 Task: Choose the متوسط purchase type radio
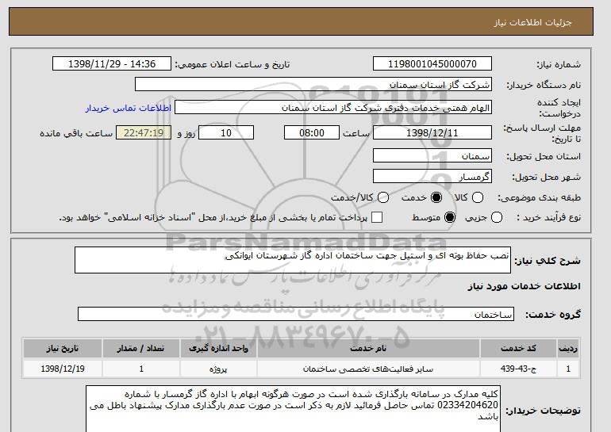450,217
